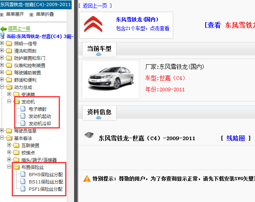Click the 驾驶员信息 folder icon
The image size is (255, 202).
[x=9, y=130]
